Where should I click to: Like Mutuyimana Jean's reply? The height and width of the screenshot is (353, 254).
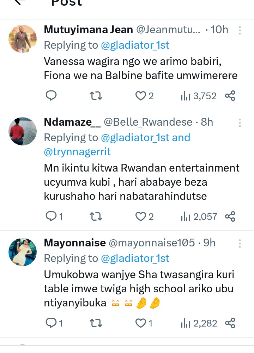click(x=141, y=95)
